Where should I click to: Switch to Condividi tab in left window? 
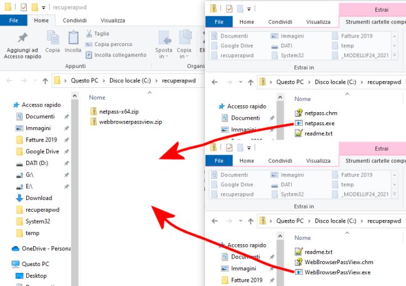(74, 21)
